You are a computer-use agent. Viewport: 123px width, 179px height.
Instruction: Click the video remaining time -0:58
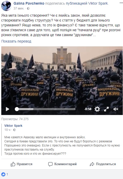click(88, 109)
